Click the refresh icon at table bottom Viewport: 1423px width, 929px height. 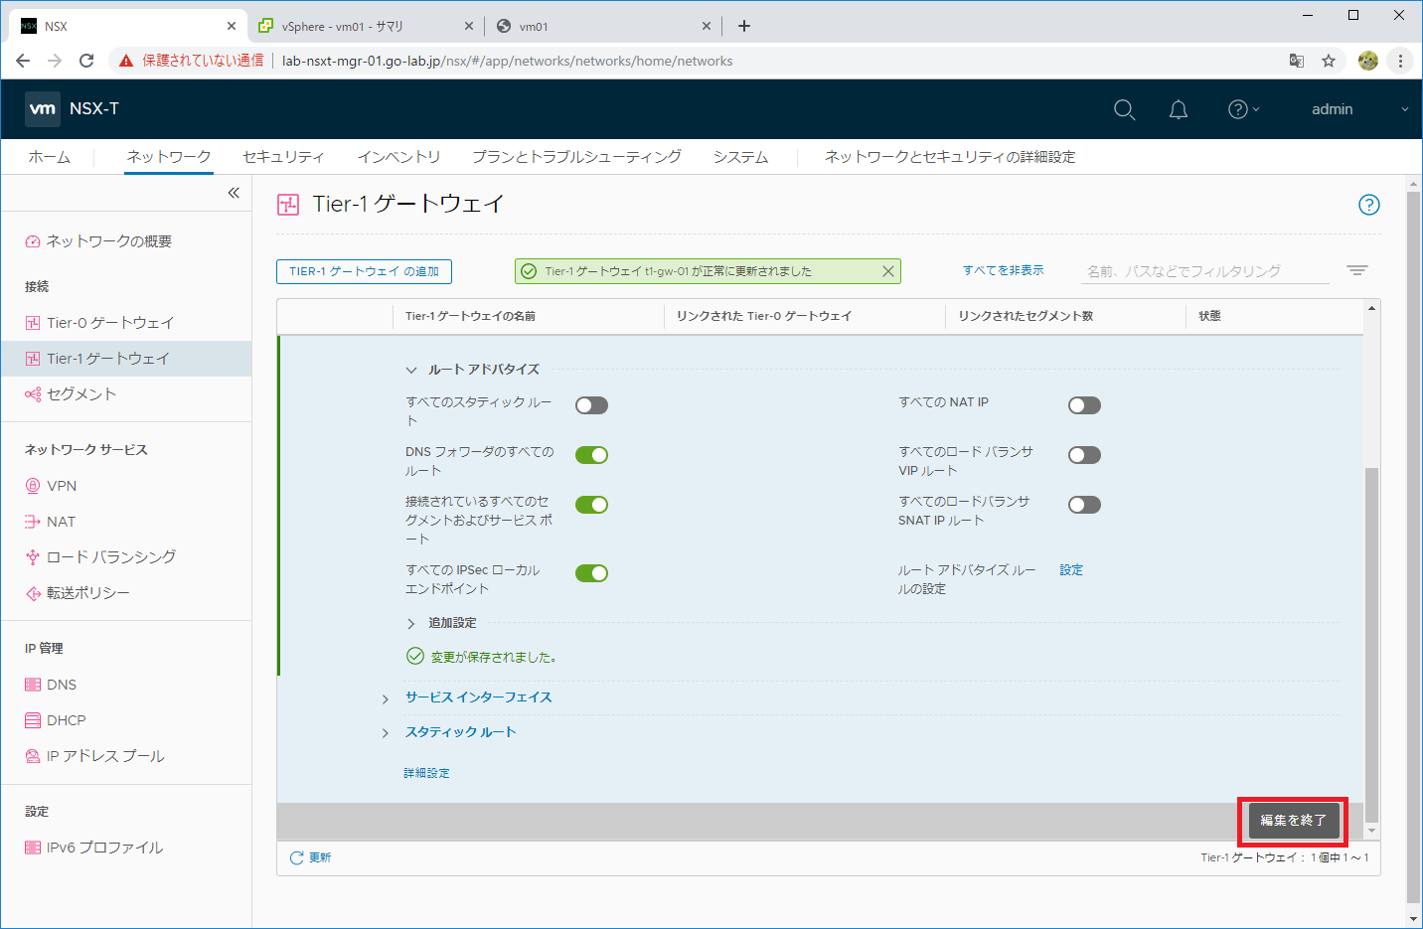click(296, 857)
